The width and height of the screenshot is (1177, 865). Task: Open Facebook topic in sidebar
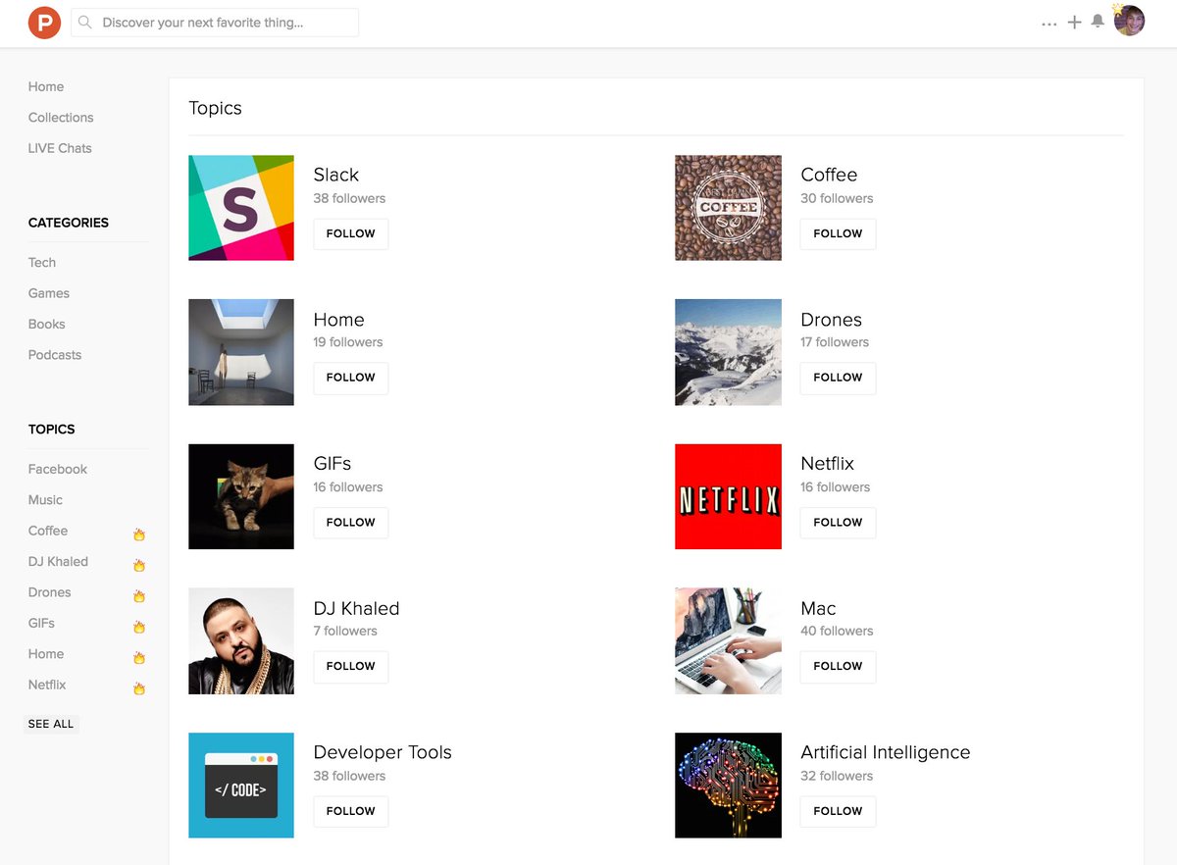click(x=58, y=469)
